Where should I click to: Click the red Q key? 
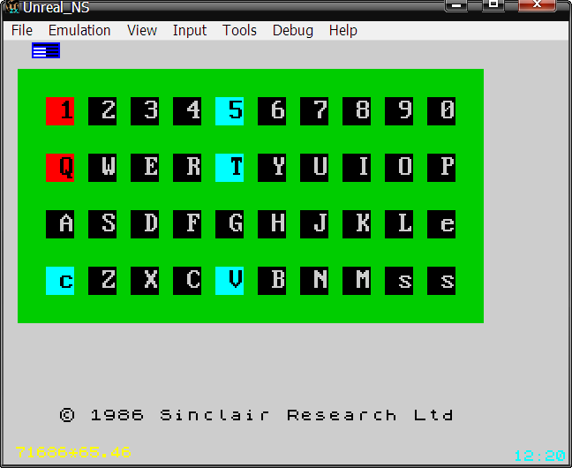(x=60, y=168)
